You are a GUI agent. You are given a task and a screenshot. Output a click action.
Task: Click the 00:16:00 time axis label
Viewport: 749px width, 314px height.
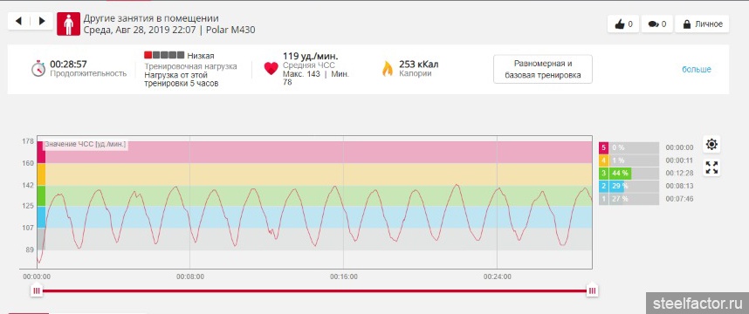343,276
